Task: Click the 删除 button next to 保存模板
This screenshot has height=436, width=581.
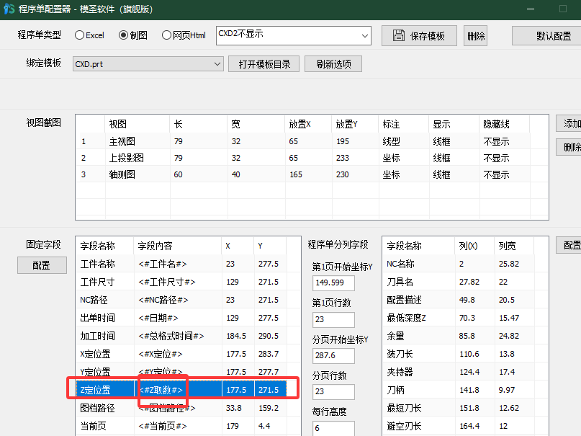Action: click(x=475, y=35)
